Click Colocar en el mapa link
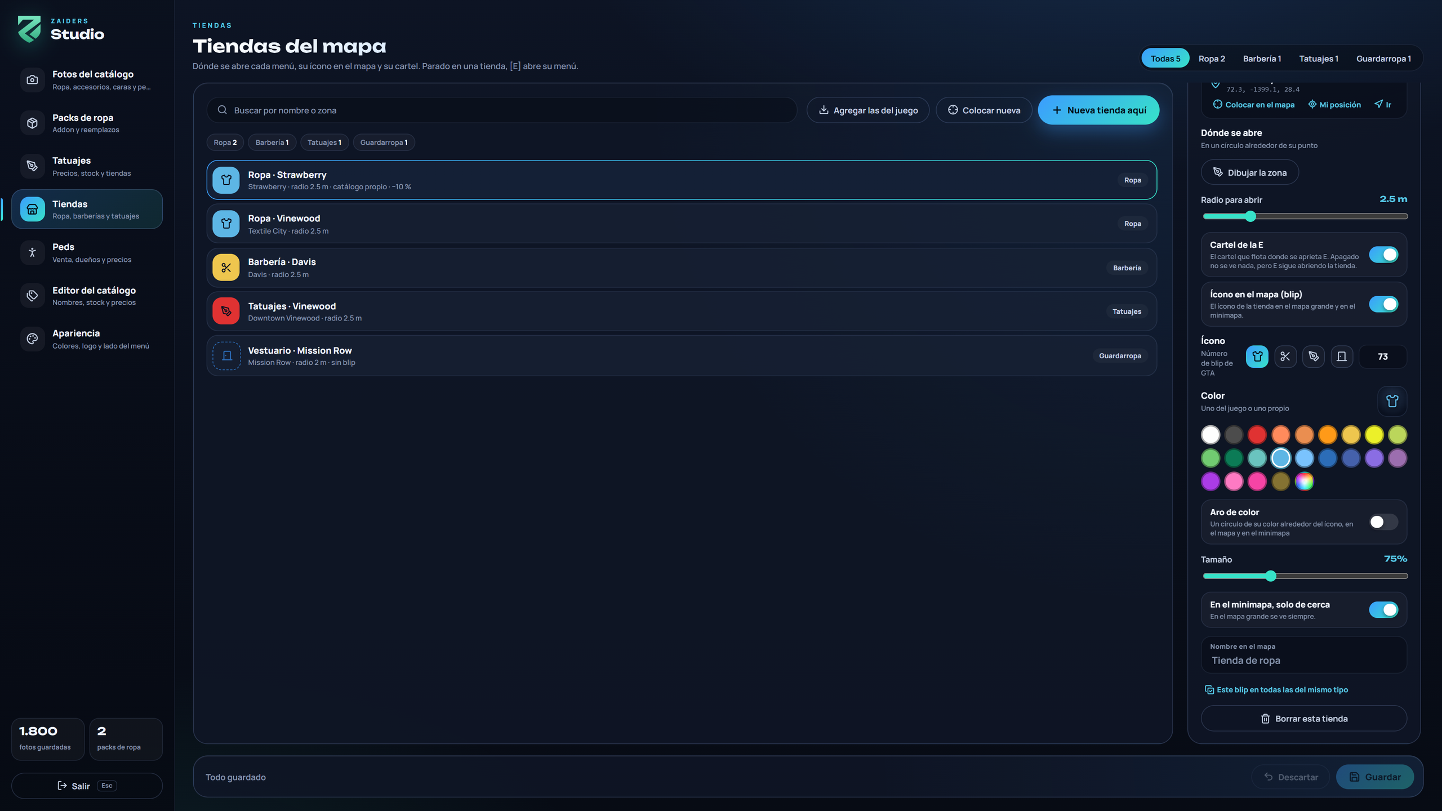The height and width of the screenshot is (811, 1442). 1254,105
